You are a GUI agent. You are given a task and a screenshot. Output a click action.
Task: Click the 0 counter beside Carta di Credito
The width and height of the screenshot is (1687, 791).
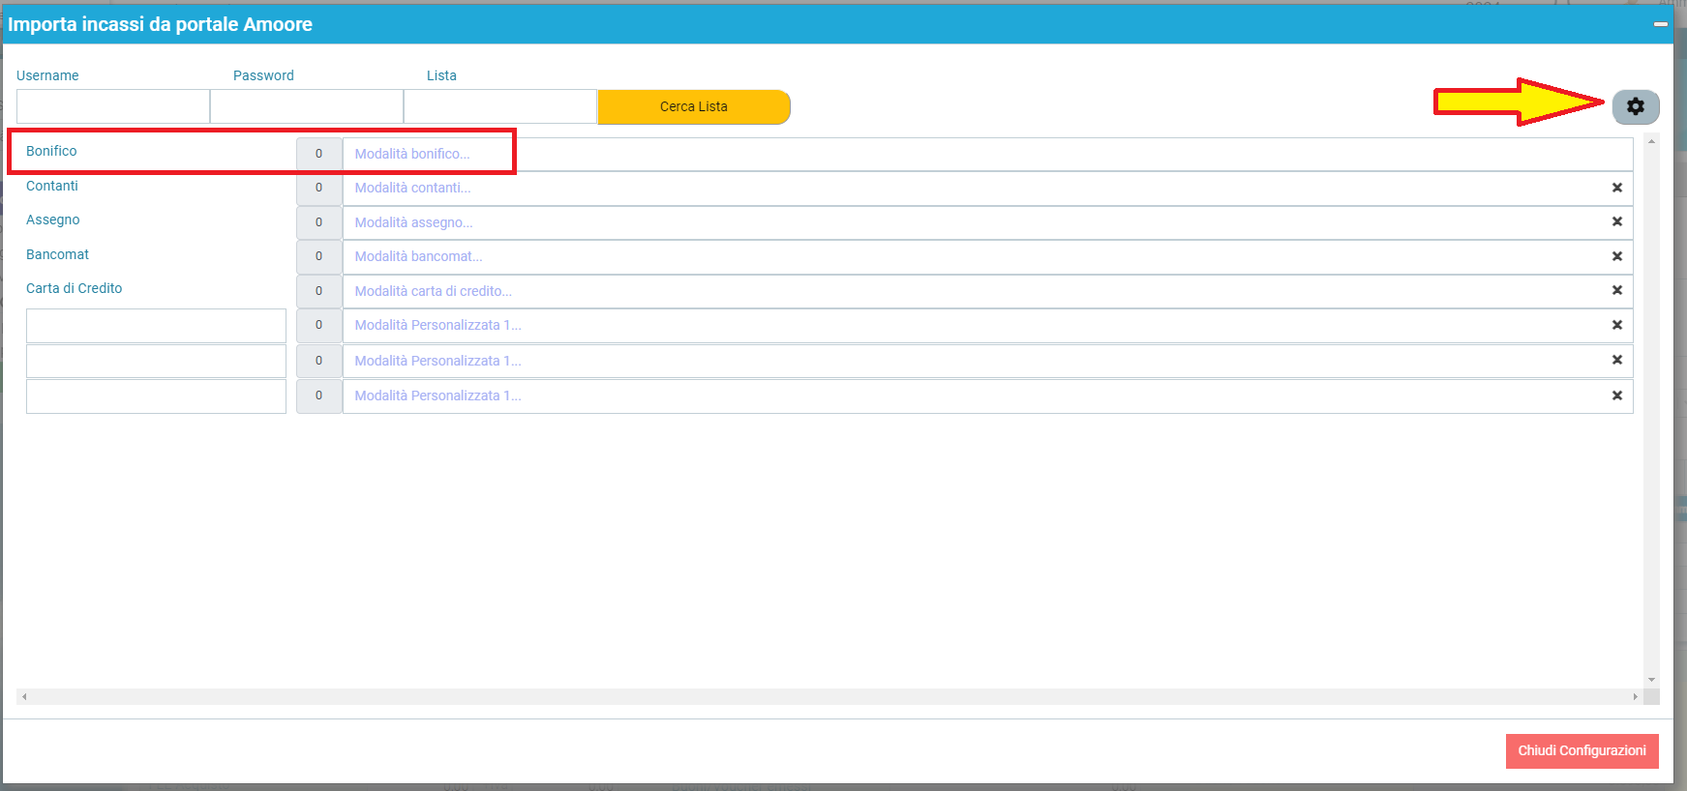(x=318, y=291)
